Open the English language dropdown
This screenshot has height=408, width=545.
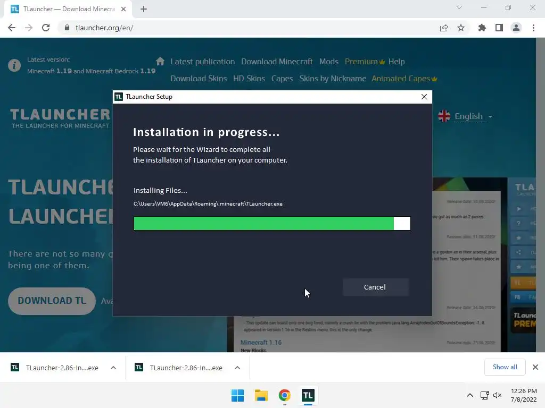473,116
